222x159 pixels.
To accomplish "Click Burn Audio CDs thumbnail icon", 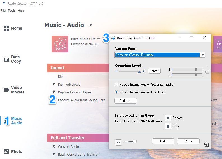I will [x=60, y=44].
